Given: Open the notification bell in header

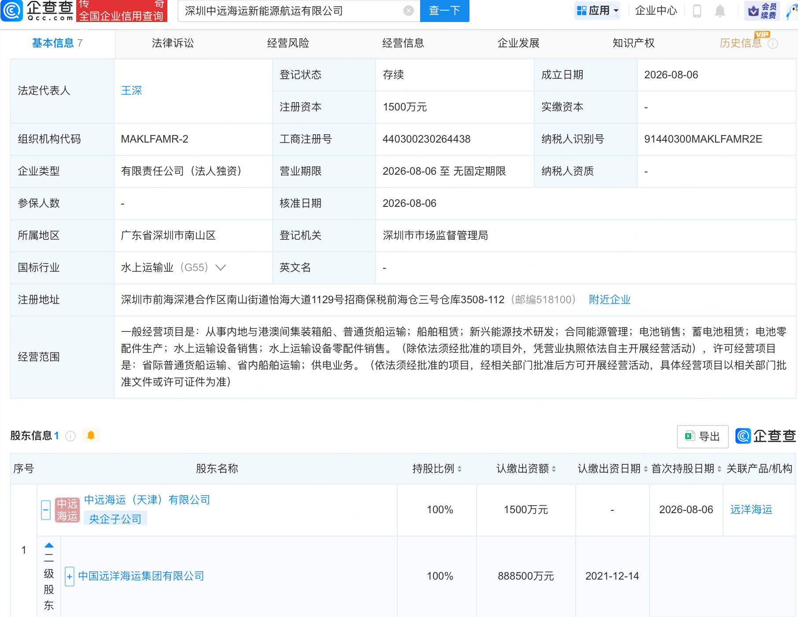Looking at the screenshot, I should click(720, 11).
